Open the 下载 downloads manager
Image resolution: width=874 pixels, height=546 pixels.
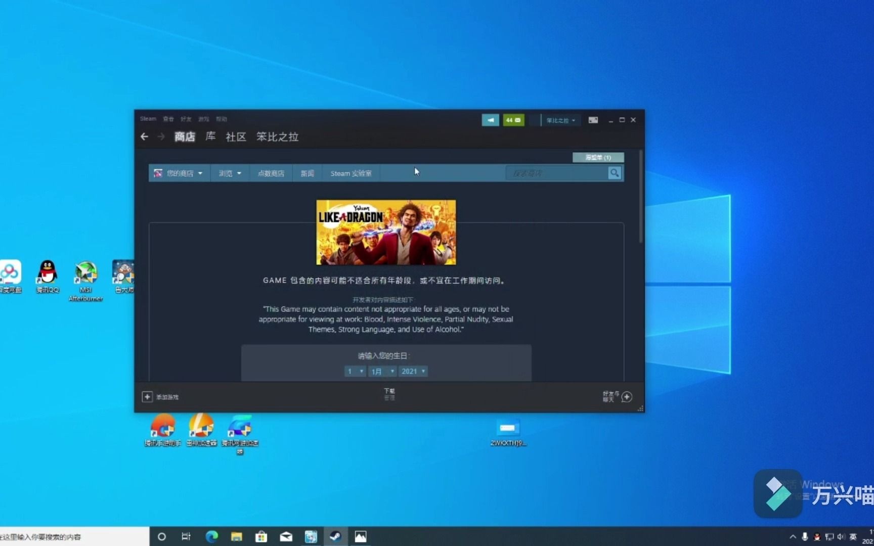point(389,394)
